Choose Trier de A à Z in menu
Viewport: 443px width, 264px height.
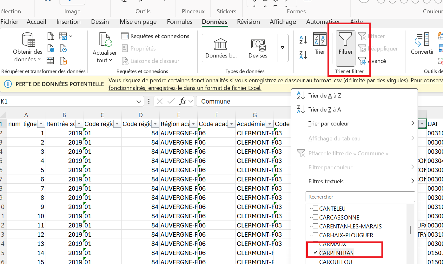pos(325,96)
